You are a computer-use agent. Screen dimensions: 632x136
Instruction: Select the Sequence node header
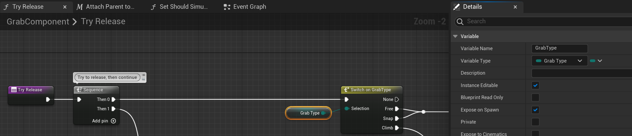point(96,90)
